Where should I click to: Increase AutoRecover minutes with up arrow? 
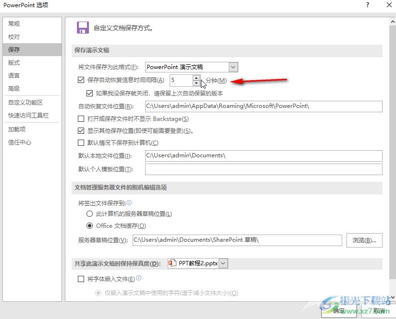coord(196,78)
